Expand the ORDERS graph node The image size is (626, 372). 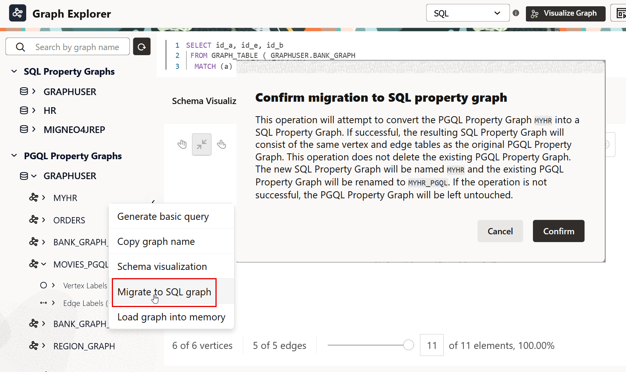point(44,220)
